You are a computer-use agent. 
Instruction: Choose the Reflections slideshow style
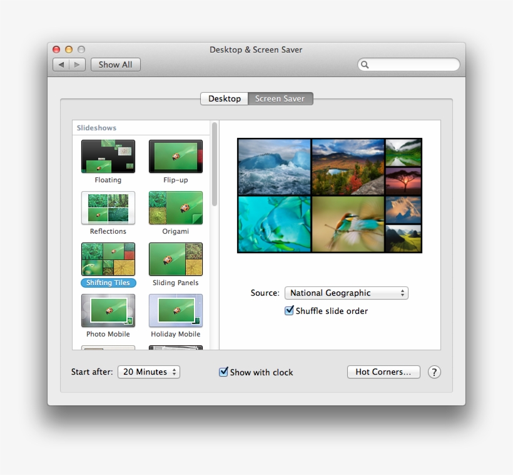[x=108, y=207]
